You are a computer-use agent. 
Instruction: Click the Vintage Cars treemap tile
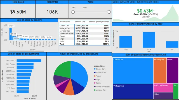tap(133, 91)
